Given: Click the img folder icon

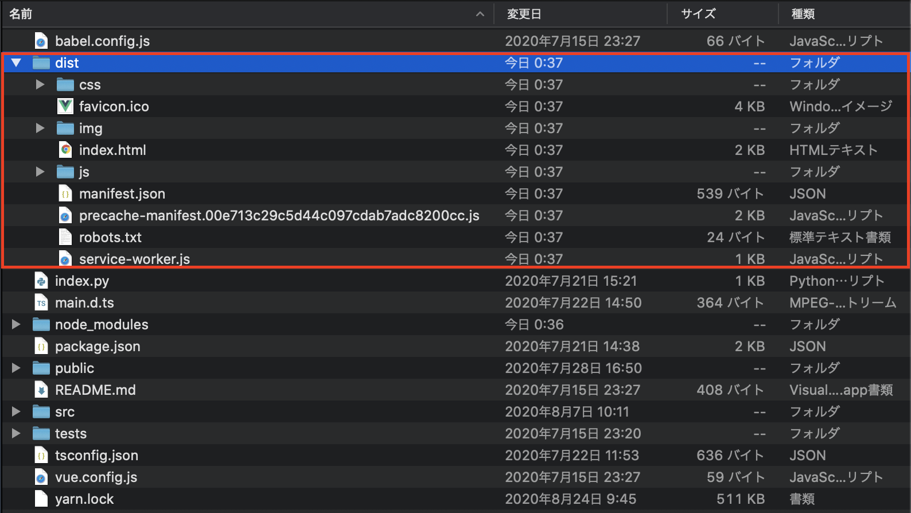Looking at the screenshot, I should [65, 128].
